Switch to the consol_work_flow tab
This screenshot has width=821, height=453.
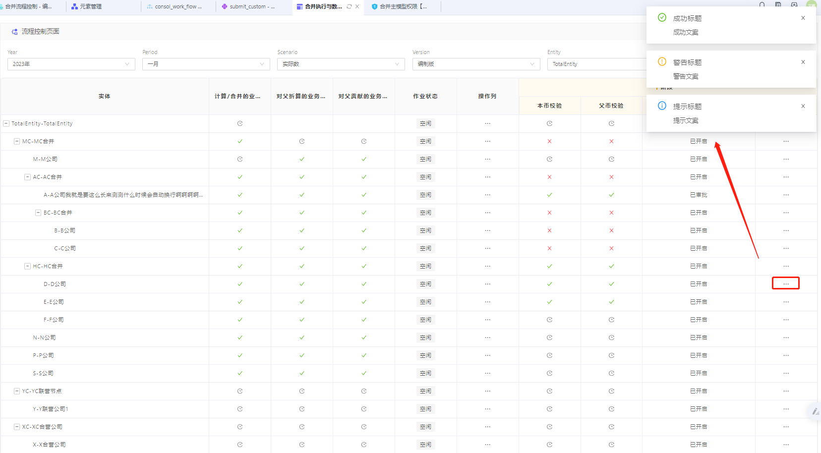177,6
